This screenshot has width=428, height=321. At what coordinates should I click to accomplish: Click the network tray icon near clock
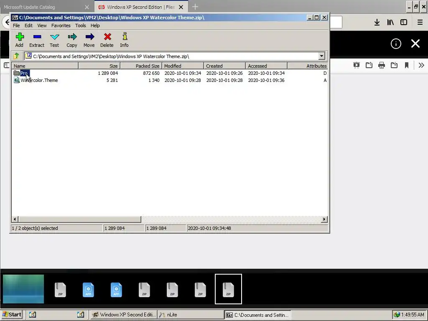397,315
